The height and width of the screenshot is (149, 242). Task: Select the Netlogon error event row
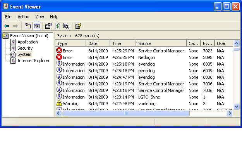pyautogui.click(x=144, y=57)
